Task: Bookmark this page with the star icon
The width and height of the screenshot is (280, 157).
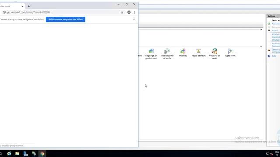Action: click(x=122, y=12)
